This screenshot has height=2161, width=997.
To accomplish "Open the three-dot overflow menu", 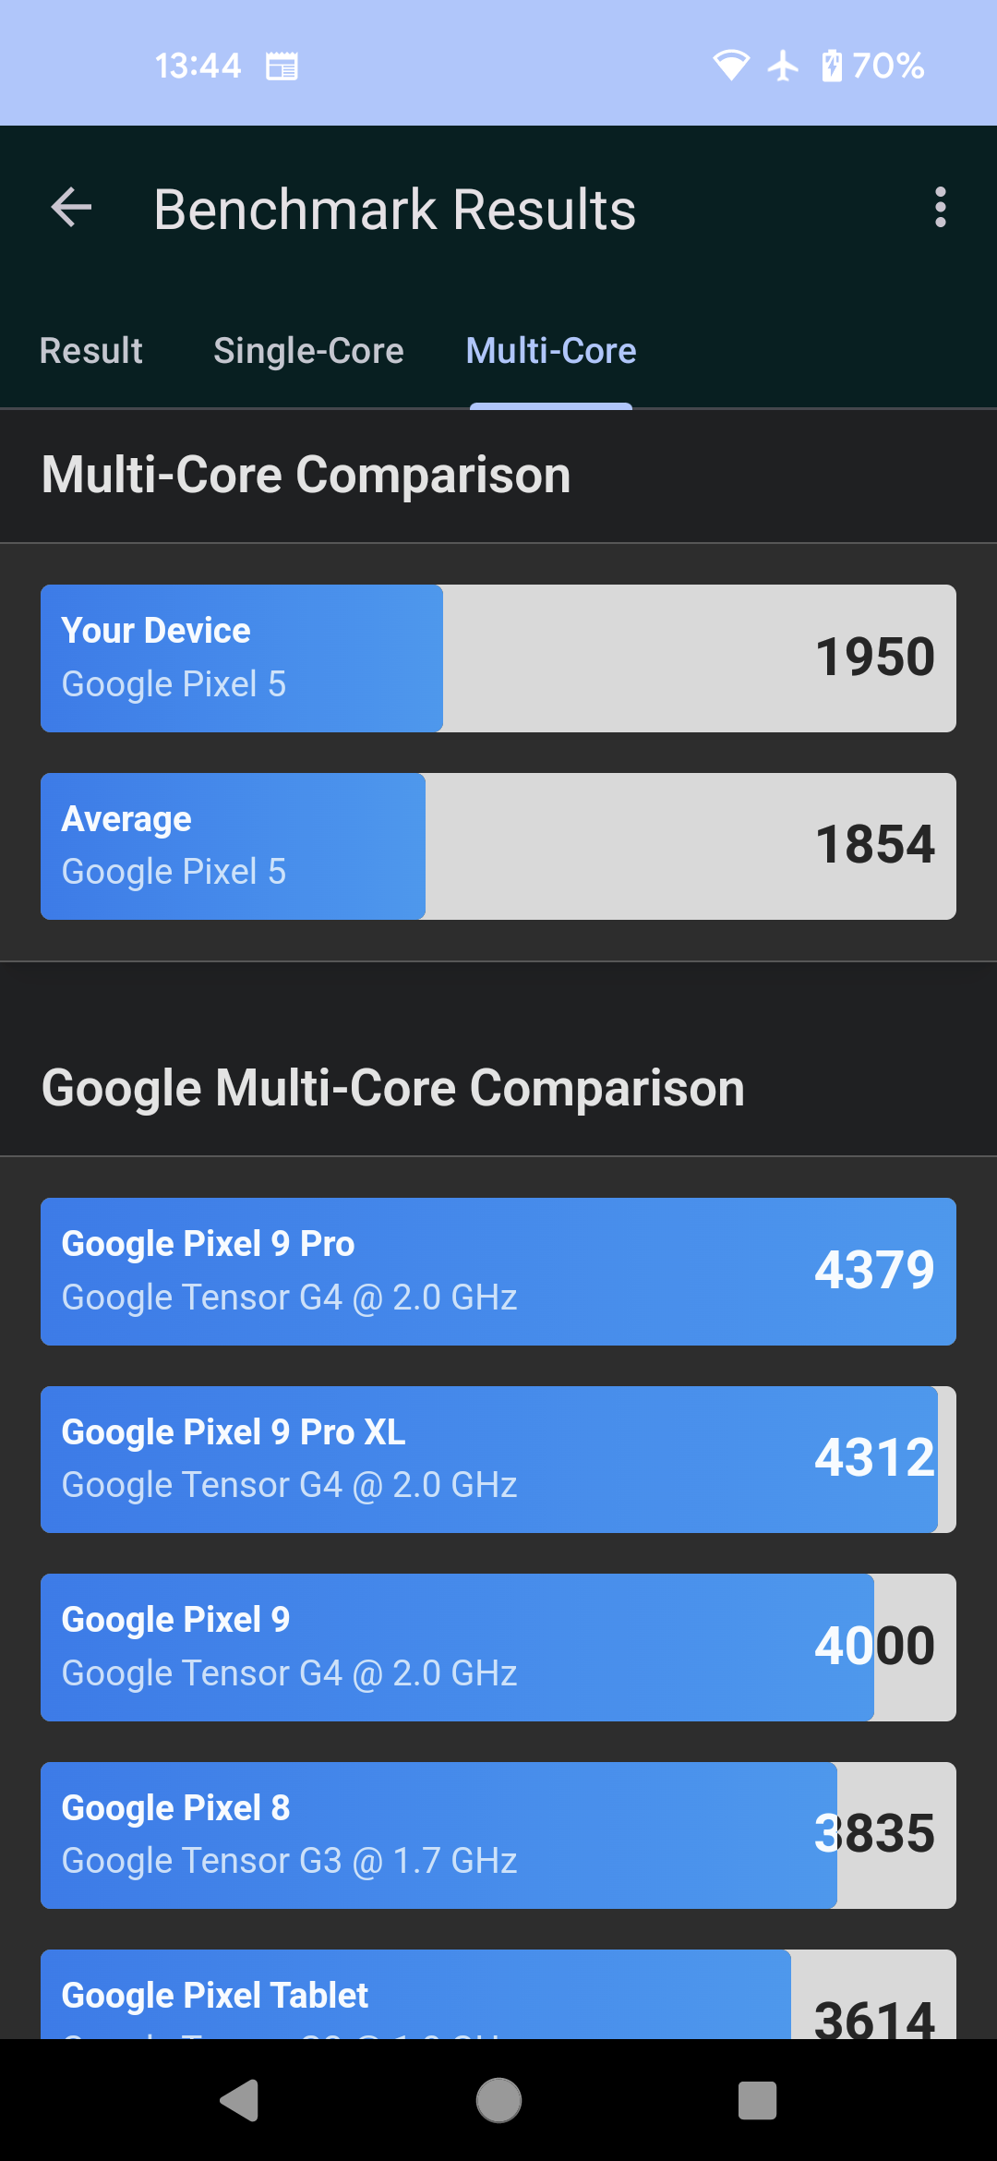I will tap(940, 207).
